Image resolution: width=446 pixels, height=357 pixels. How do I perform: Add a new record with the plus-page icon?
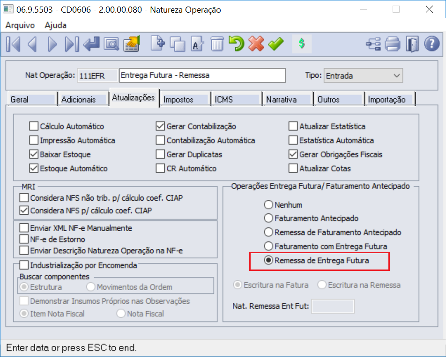pyautogui.click(x=157, y=44)
